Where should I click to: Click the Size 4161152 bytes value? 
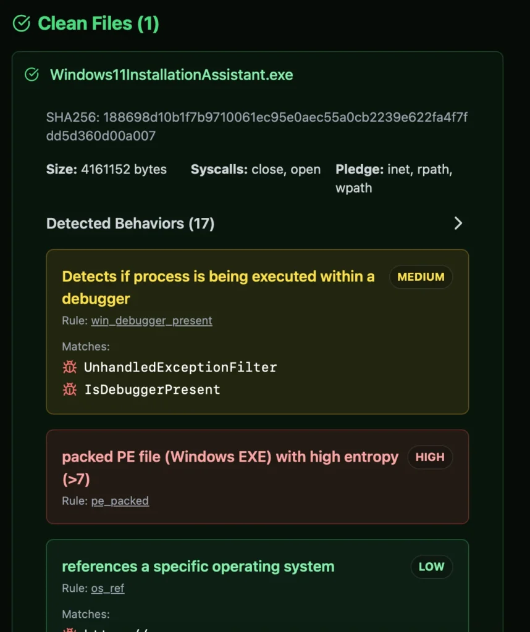[106, 169]
